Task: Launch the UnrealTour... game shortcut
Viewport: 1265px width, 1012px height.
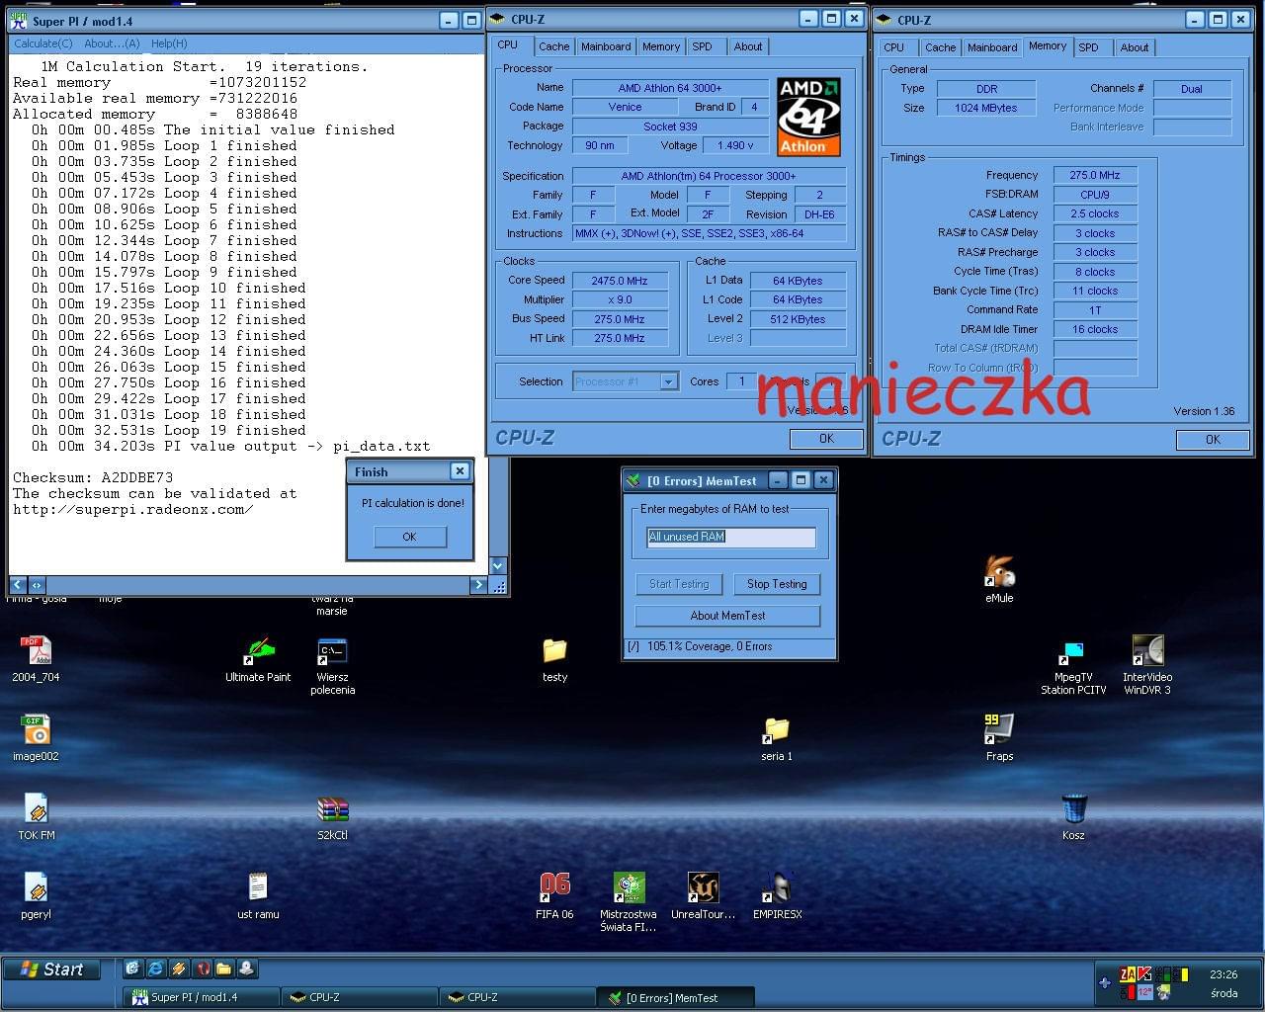Action: 703,895
